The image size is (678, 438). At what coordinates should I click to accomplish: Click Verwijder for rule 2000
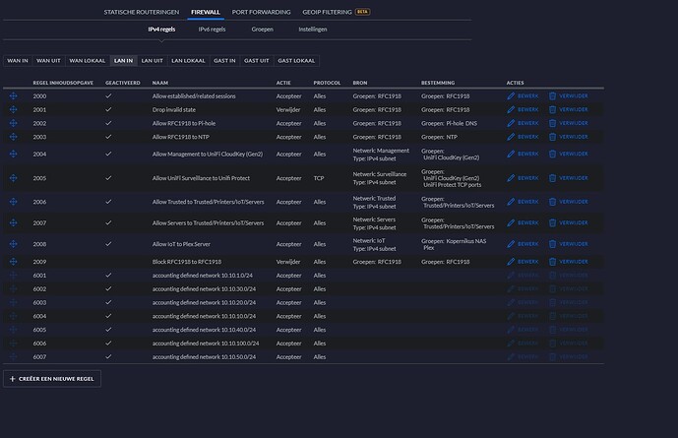pos(572,96)
